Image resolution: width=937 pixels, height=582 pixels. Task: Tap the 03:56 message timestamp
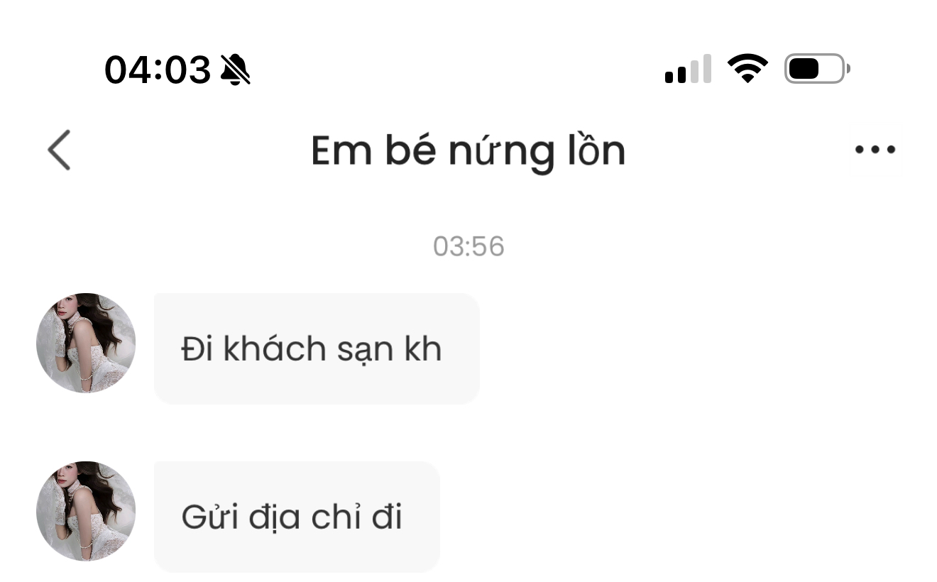468,246
